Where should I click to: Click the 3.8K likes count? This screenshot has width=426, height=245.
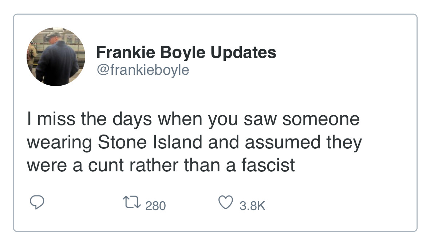coord(253,206)
